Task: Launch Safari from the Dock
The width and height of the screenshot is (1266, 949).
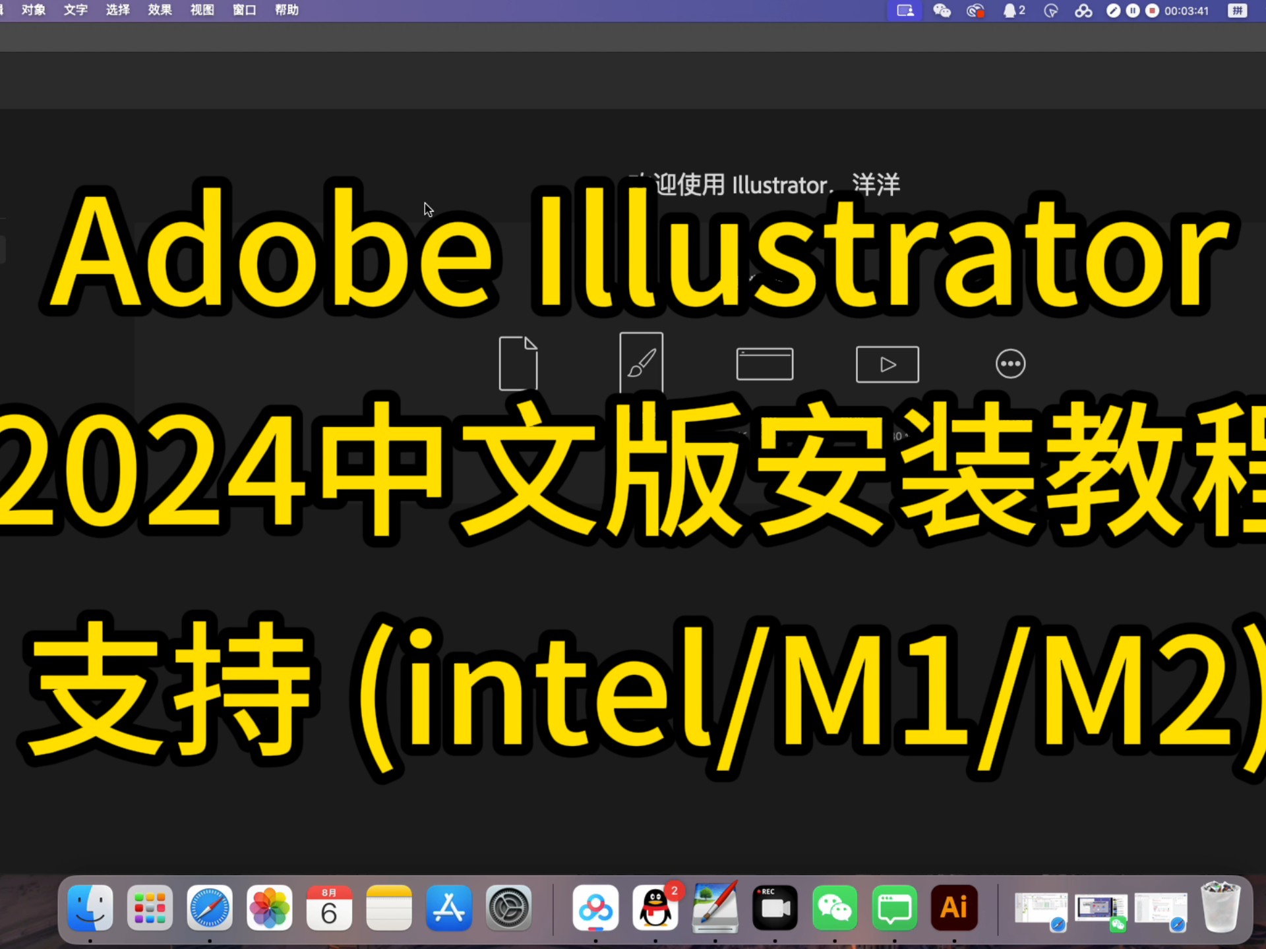Action: pyautogui.click(x=210, y=907)
